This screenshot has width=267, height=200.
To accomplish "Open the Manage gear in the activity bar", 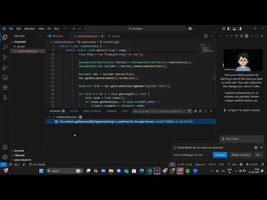I will tap(5, 157).
